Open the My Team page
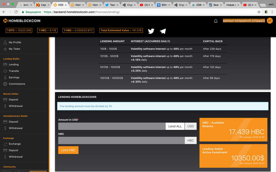Image resolution: width=276 pixels, height=172 pixels. click(15, 49)
